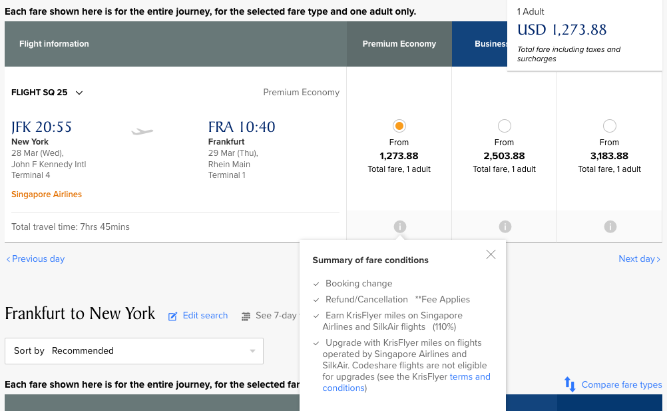The width and height of the screenshot is (667, 411).
Task: Click the Sort by dropdown arrow
Action: [253, 352]
